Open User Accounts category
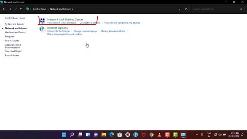This screenshot has height=139, width=247. (x=12, y=41)
